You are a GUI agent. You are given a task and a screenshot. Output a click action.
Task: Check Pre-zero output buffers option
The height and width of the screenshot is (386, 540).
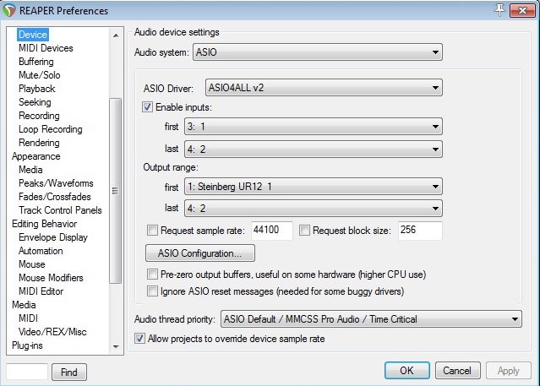[152, 275]
